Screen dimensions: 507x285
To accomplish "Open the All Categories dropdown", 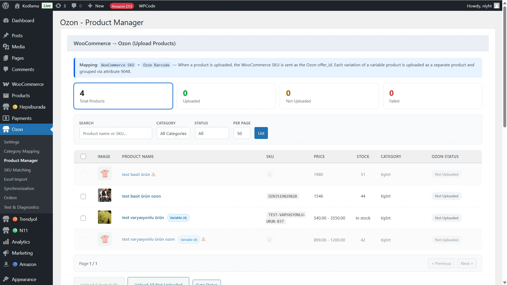I will coord(173,133).
